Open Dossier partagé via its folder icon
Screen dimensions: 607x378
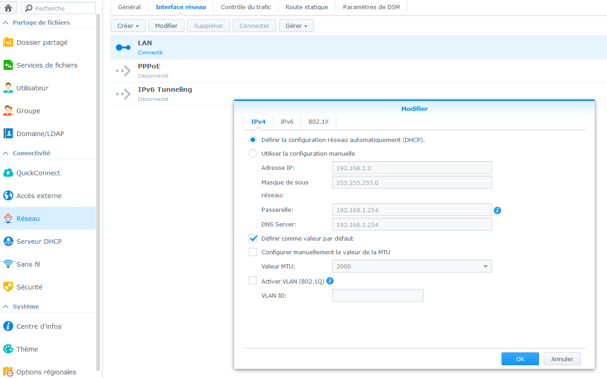coord(8,42)
